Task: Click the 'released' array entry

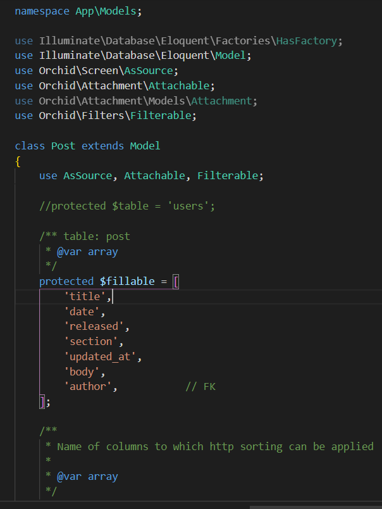Action: click(x=97, y=326)
